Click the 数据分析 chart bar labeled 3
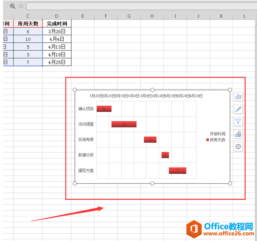 tap(165, 155)
